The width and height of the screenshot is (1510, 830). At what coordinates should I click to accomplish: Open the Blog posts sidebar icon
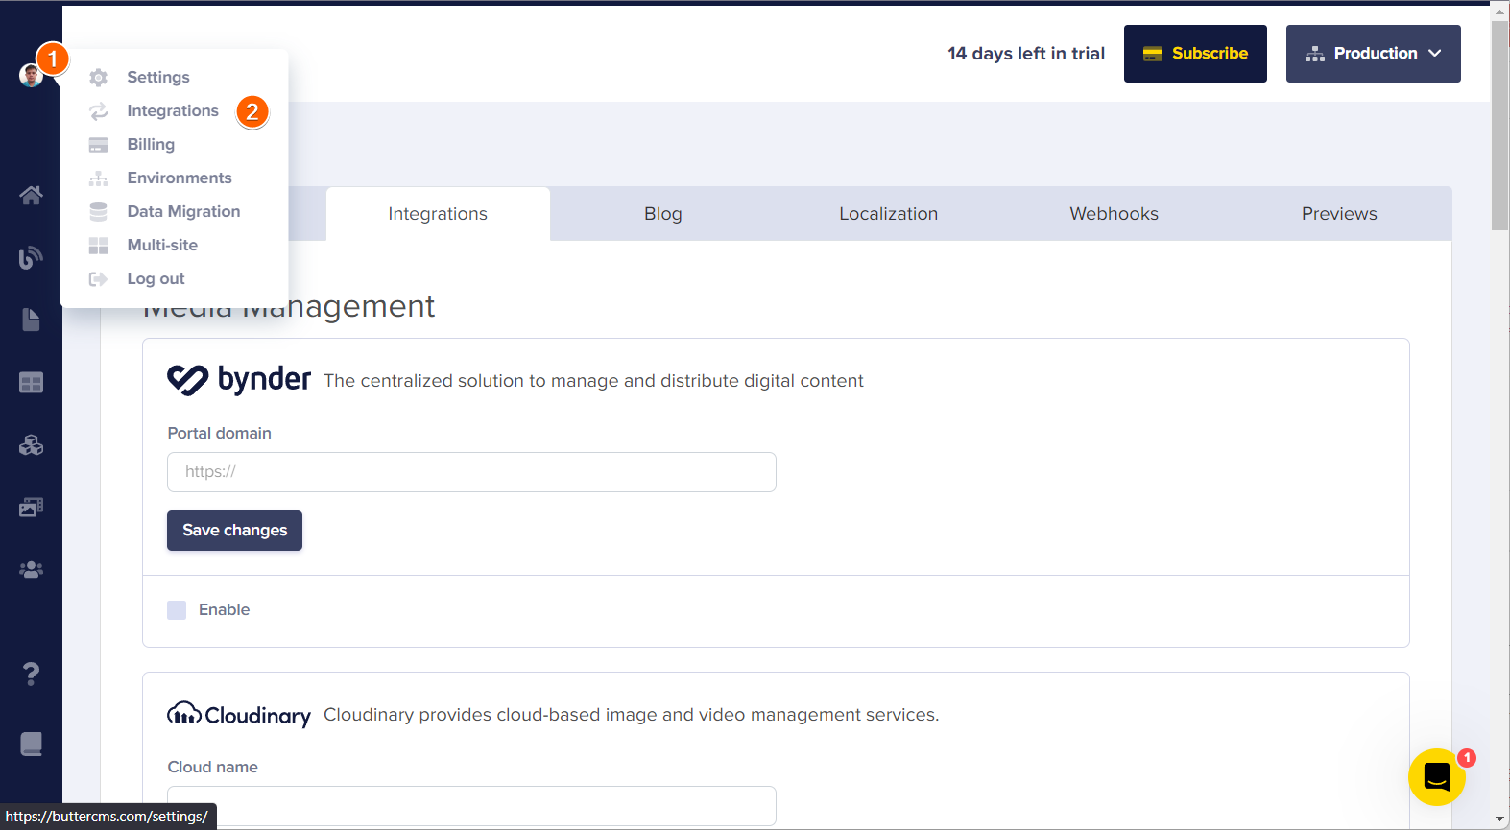pos(31,257)
